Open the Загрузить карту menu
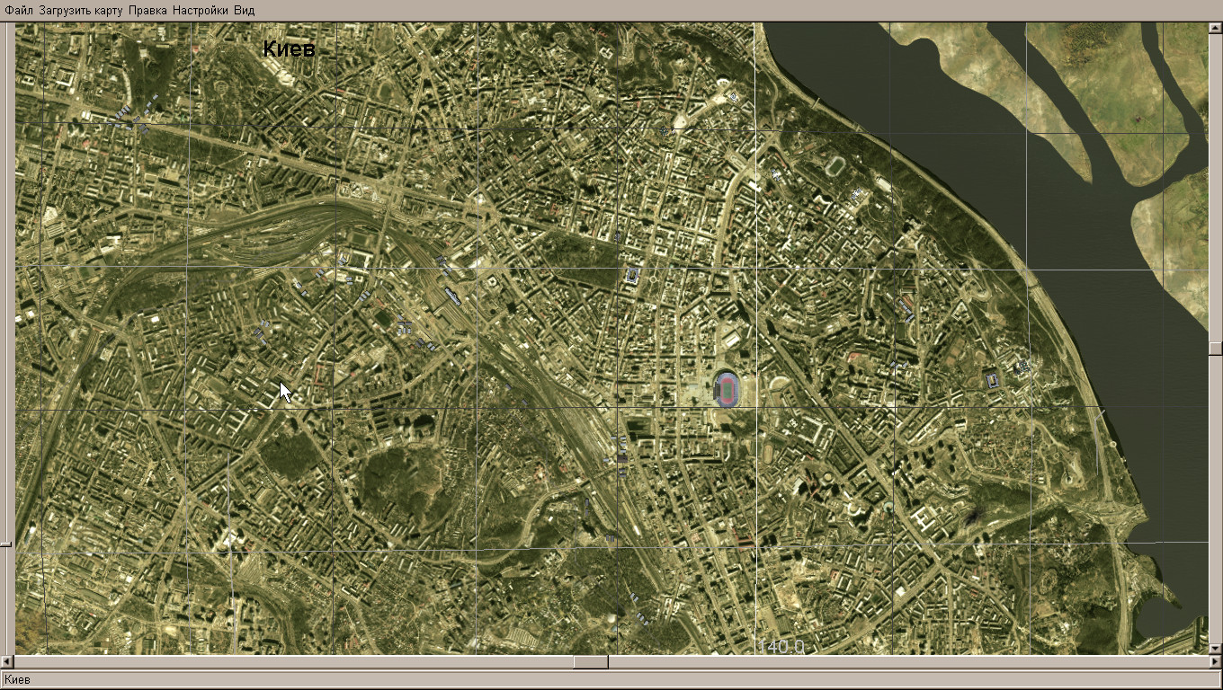1223x690 pixels. click(81, 11)
